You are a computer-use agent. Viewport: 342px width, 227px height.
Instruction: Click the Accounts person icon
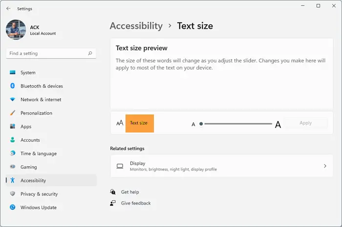pyautogui.click(x=13, y=140)
